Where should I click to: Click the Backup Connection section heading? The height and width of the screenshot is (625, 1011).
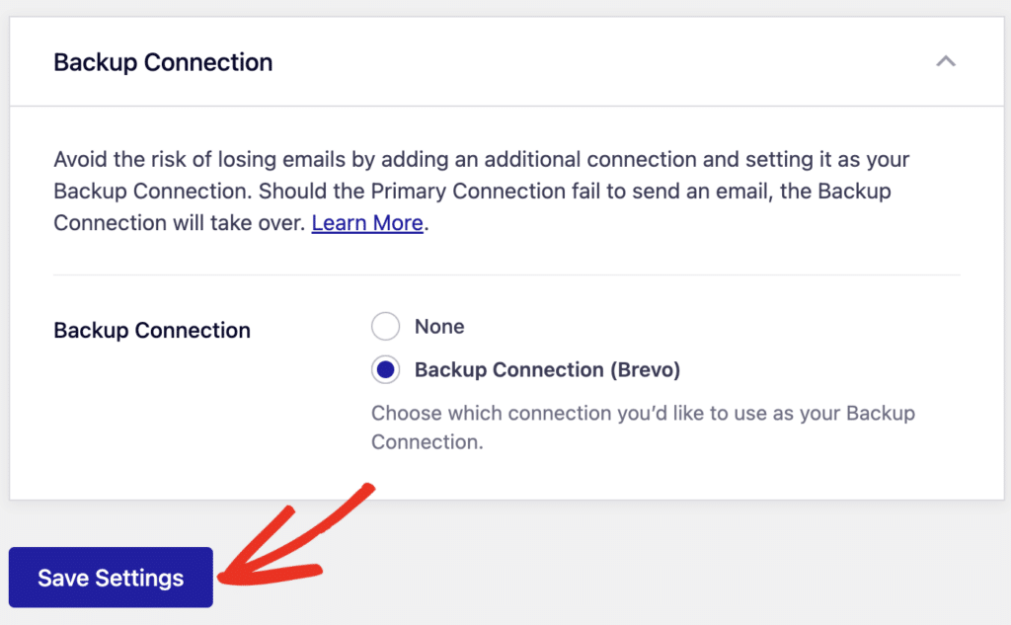[x=163, y=61]
